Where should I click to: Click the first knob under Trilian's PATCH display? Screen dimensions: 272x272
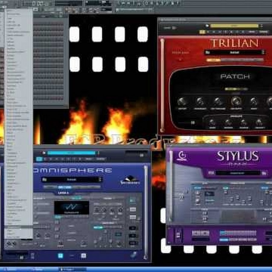click(x=182, y=102)
